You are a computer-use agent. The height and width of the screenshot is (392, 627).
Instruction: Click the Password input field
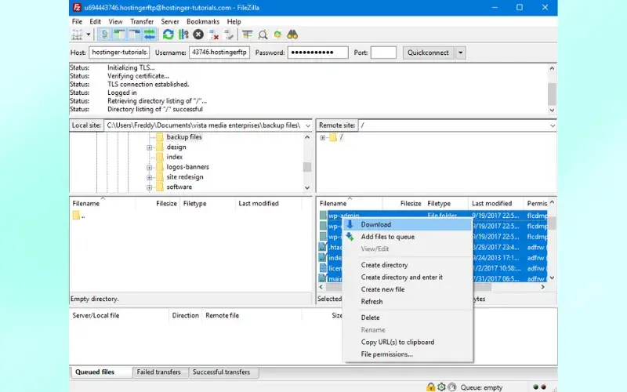pos(318,53)
